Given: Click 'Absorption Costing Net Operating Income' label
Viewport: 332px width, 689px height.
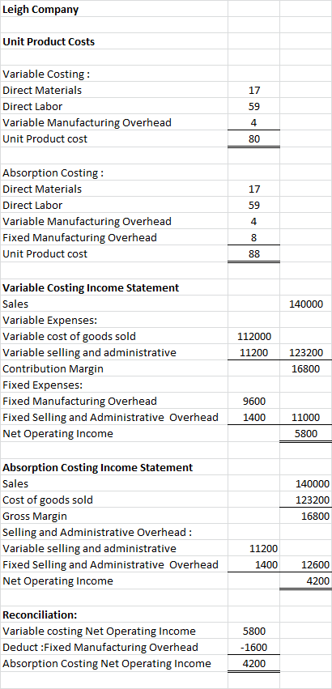Looking at the screenshot, I should [x=106, y=664].
